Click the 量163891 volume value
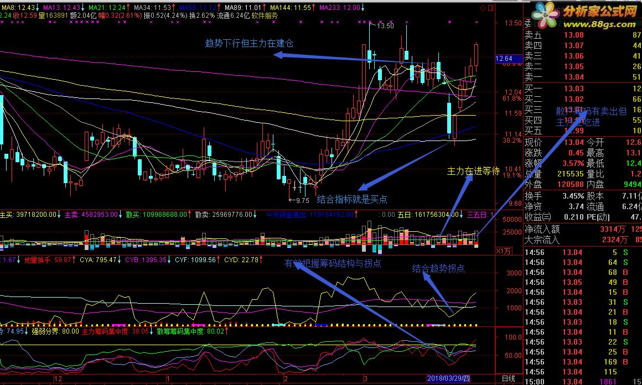Image resolution: width=642 pixels, height=385 pixels. point(53,15)
